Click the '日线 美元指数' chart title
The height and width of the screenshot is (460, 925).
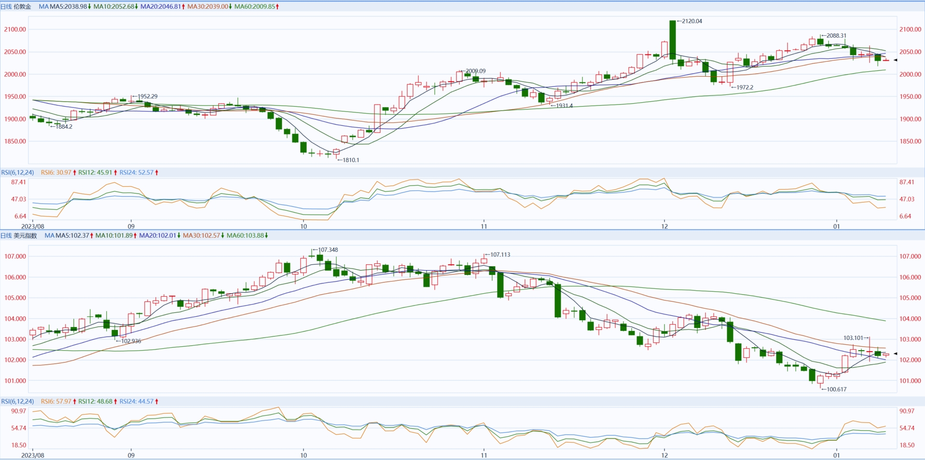(x=19, y=236)
